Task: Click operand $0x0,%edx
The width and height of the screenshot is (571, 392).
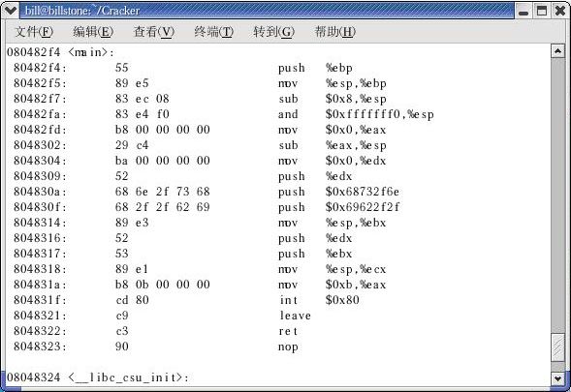Action: (x=356, y=161)
